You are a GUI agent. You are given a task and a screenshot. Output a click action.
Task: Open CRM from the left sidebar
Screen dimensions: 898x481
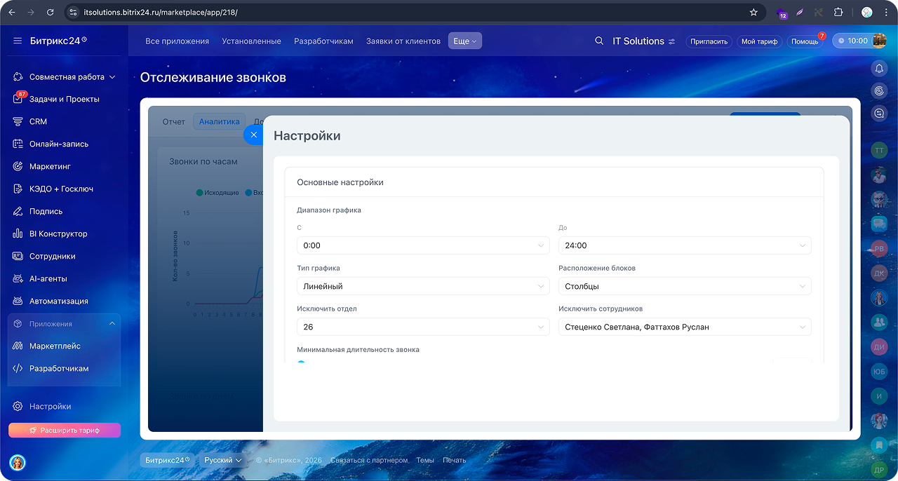click(x=38, y=121)
